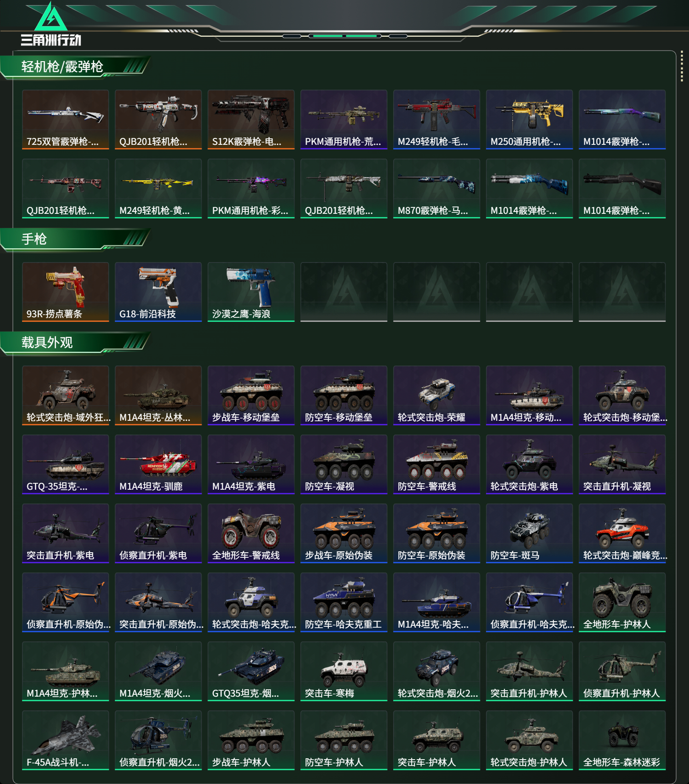Open the 725双管霰弹枪 skin tile
The height and width of the screenshot is (784, 689).
(x=66, y=119)
